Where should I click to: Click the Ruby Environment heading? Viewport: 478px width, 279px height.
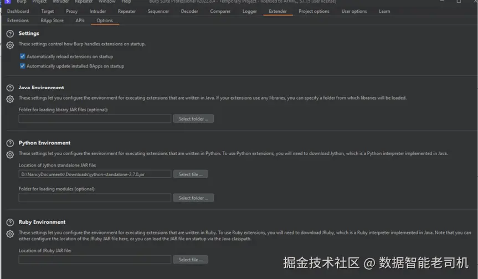pos(42,222)
